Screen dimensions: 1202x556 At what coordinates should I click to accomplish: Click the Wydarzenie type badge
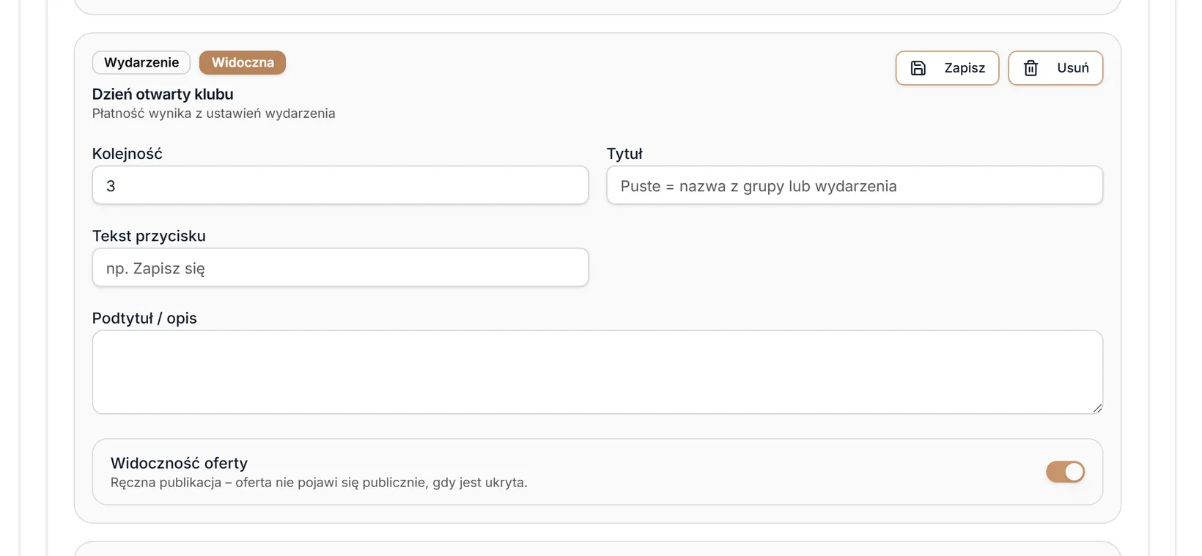pos(141,62)
